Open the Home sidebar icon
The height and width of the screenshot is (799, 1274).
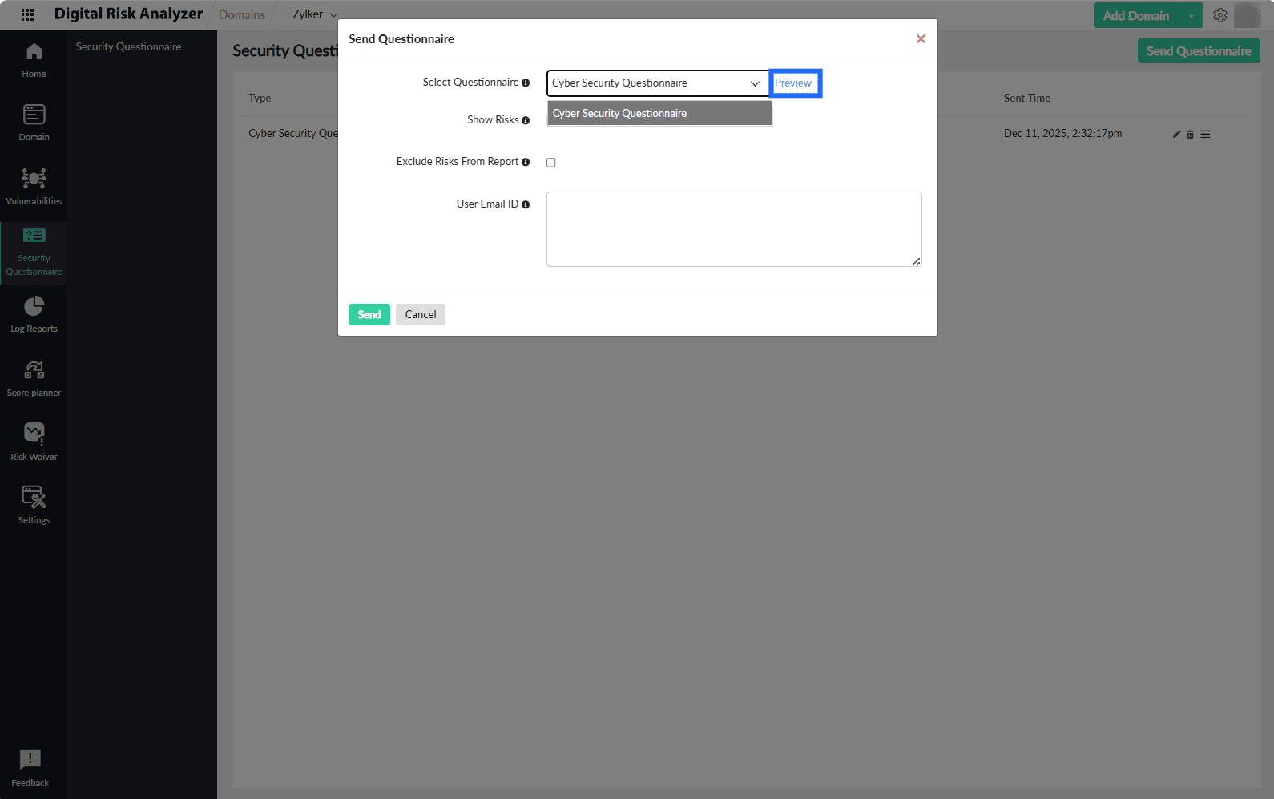34,53
